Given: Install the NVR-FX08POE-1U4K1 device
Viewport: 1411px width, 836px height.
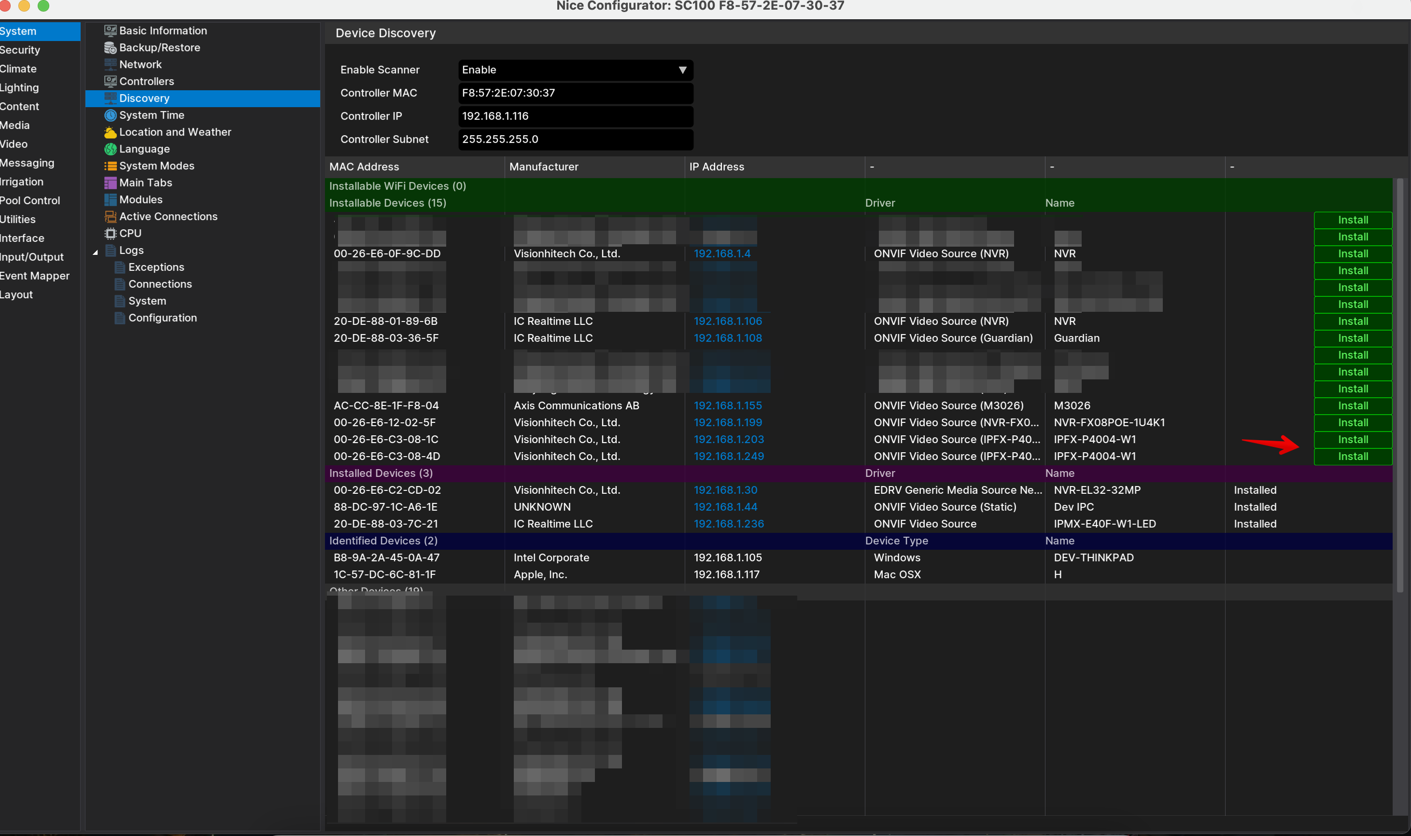Looking at the screenshot, I should (x=1353, y=422).
